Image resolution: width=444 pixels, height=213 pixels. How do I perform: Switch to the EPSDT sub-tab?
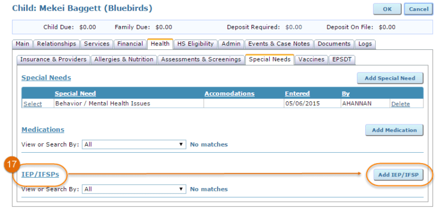(342, 60)
